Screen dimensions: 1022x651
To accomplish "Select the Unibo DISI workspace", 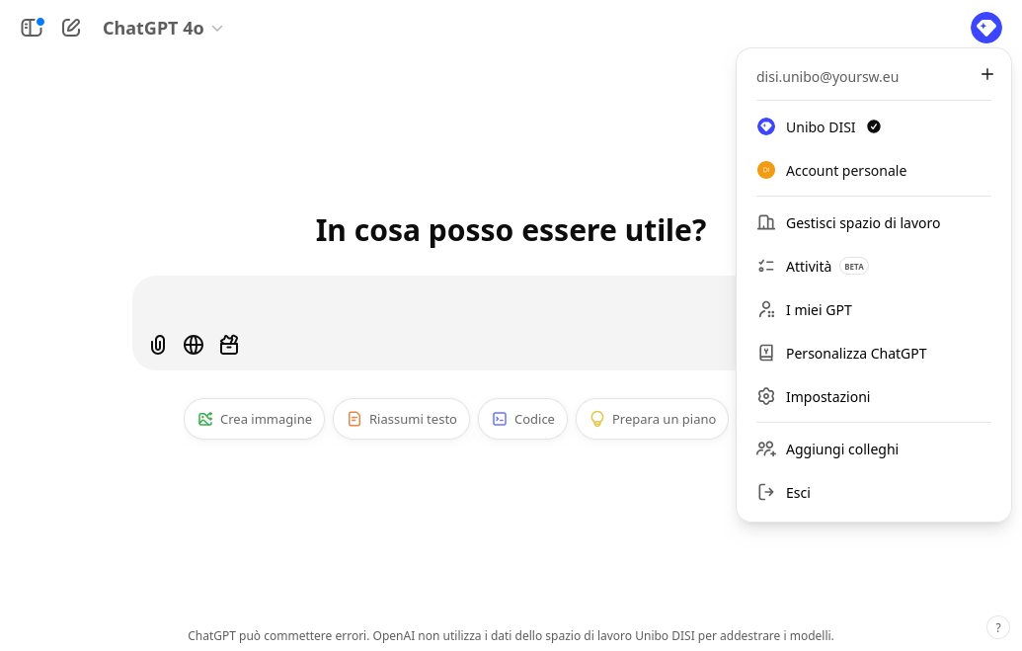I will click(x=820, y=127).
